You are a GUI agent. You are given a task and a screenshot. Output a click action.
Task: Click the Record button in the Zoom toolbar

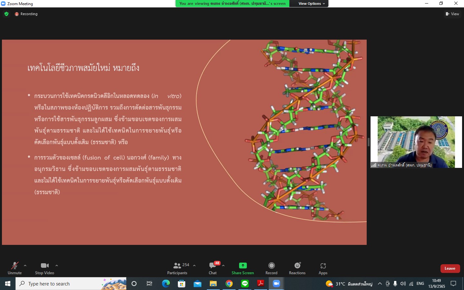271,268
